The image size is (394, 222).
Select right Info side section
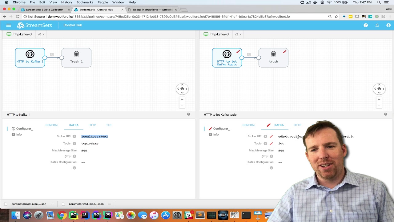click(x=214, y=134)
